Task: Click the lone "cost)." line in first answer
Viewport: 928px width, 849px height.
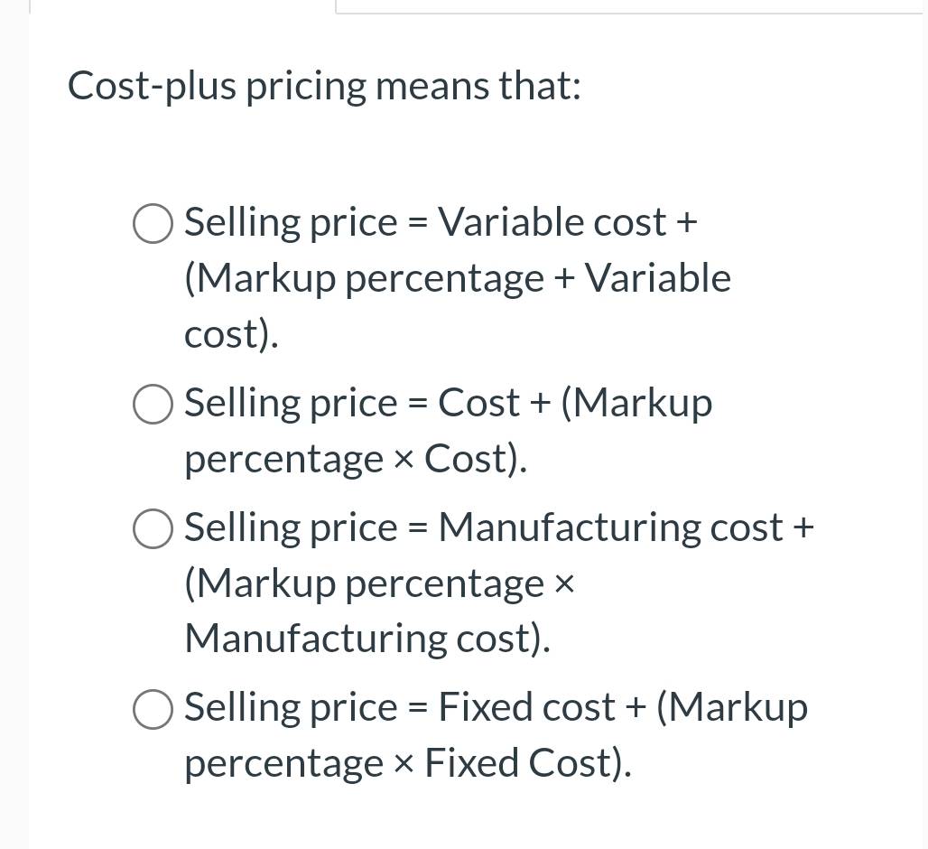Action: (231, 334)
